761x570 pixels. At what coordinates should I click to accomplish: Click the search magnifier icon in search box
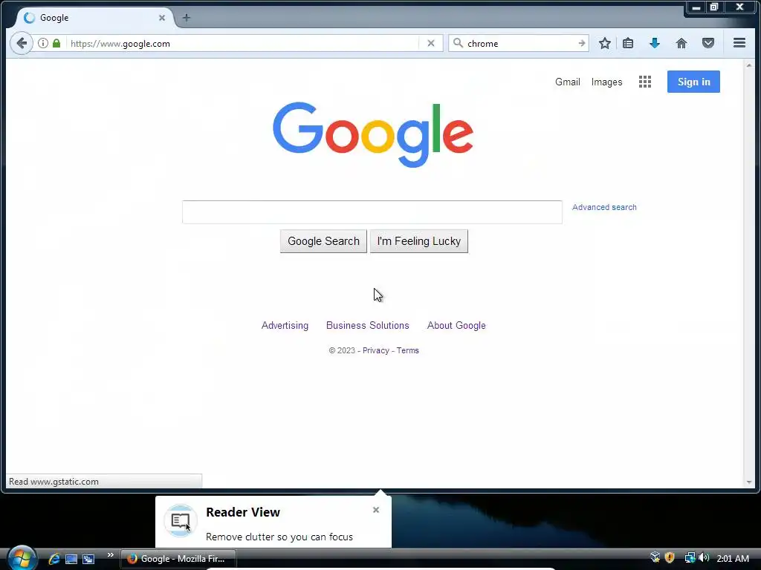[x=458, y=43]
